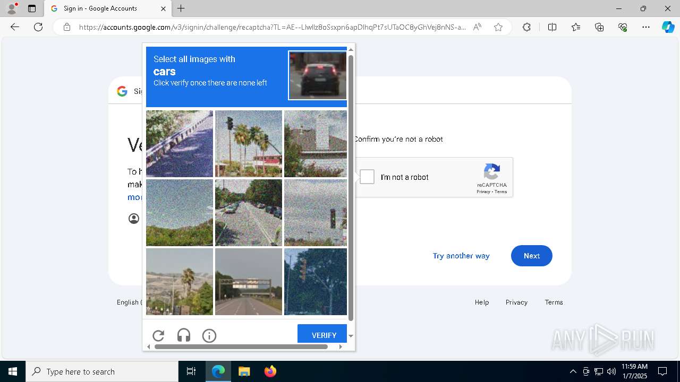Open Task View on the taskbar

pyautogui.click(x=191, y=371)
